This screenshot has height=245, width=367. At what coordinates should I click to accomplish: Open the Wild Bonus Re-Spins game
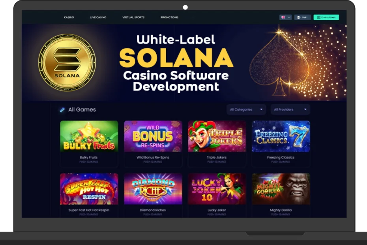point(153,136)
